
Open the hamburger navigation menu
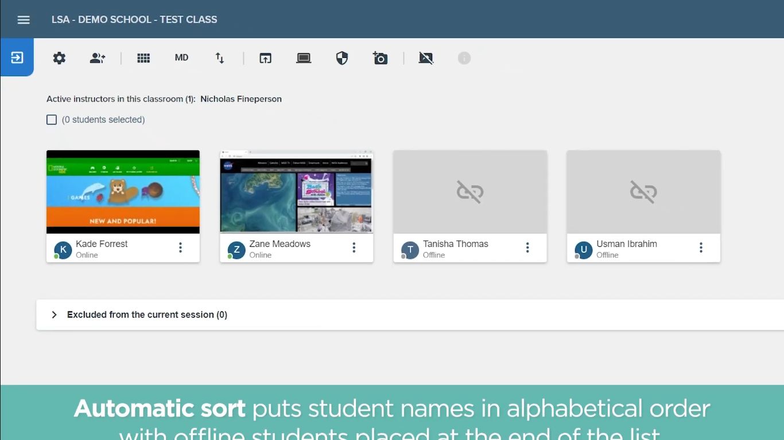pyautogui.click(x=24, y=19)
